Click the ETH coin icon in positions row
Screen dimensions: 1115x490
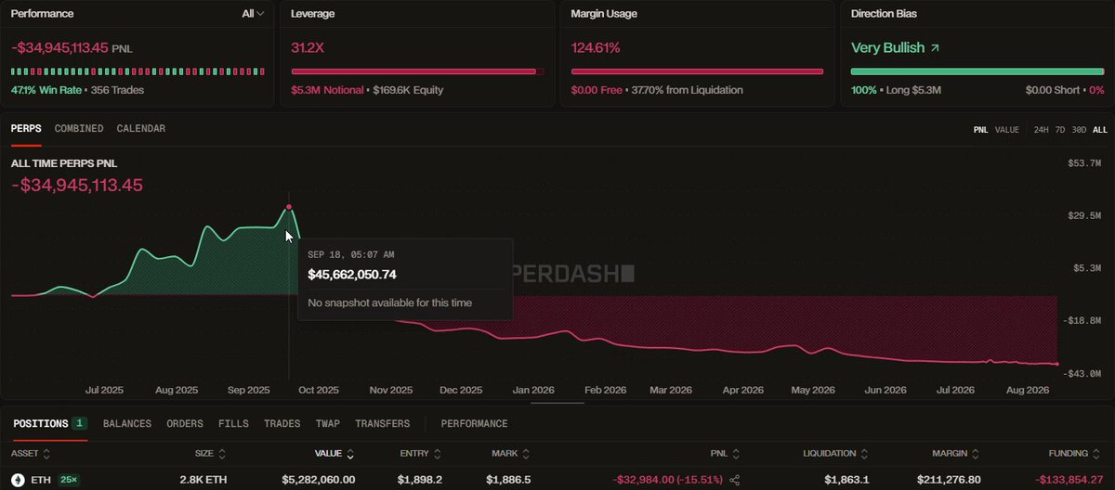pos(17,480)
